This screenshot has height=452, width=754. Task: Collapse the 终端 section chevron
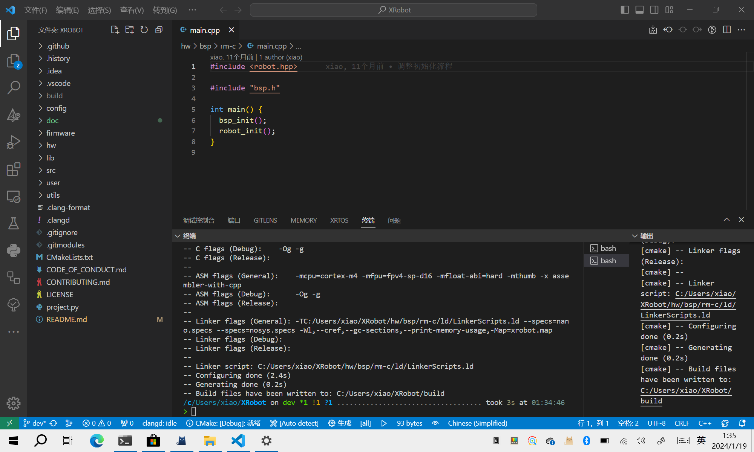[x=178, y=236]
